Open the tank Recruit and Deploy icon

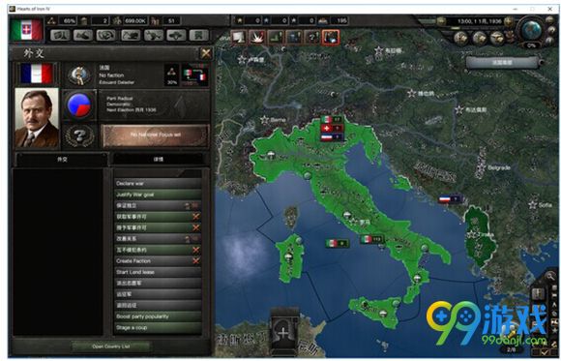coord(176,35)
